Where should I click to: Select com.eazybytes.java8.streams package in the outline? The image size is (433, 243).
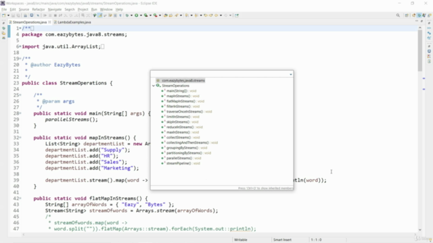tap(183, 80)
